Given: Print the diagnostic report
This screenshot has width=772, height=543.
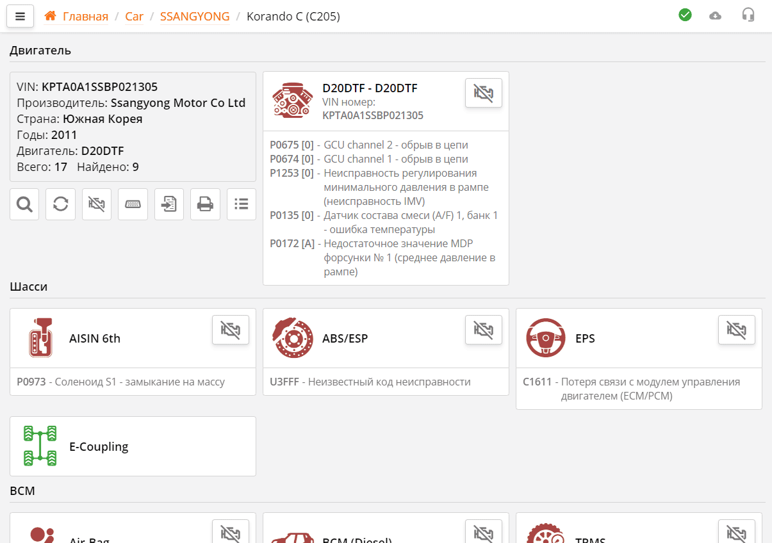Looking at the screenshot, I should (x=205, y=204).
